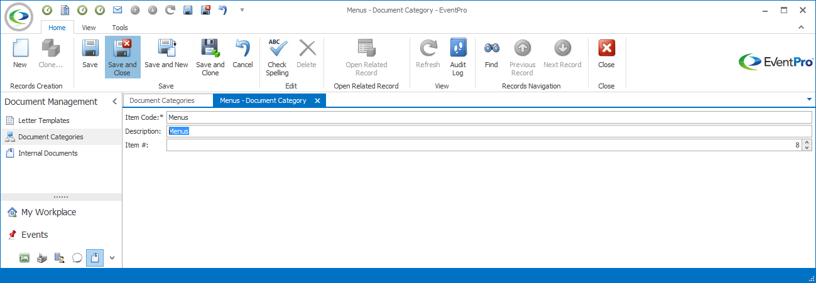Open the quick access toolbar customize dropdown
Image resolution: width=816 pixels, height=283 pixels.
tap(242, 10)
